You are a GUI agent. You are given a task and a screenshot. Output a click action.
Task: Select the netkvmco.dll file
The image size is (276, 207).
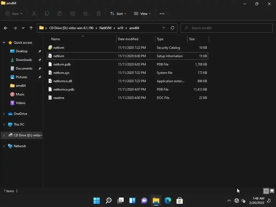coord(127,81)
